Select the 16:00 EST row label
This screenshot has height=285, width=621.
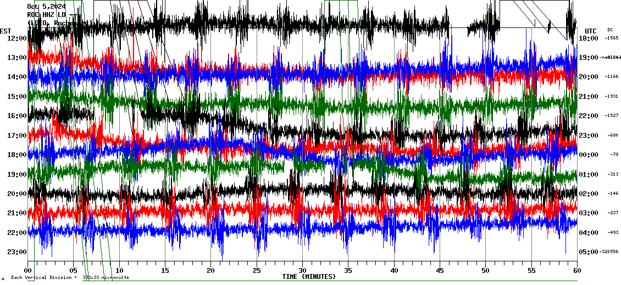[x=17, y=116]
